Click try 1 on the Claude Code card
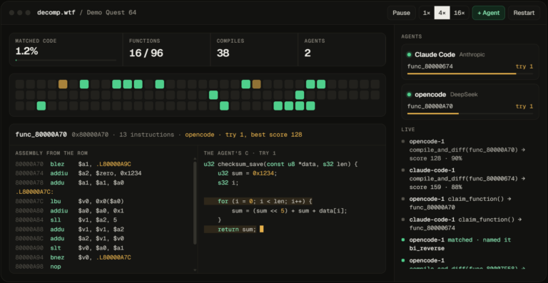 [524, 66]
